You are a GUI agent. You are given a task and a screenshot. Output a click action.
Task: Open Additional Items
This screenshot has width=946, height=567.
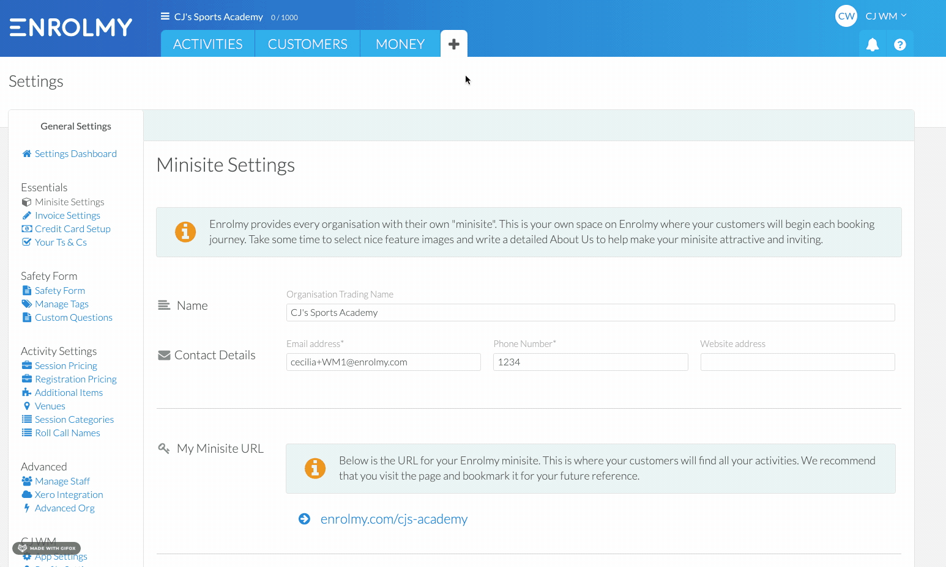tap(69, 393)
